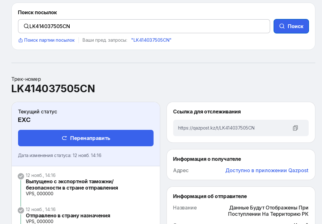Click the Информация об отправителе heading

click(210, 196)
